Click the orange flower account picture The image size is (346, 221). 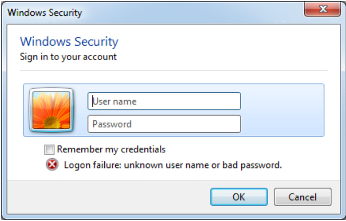[51, 110]
